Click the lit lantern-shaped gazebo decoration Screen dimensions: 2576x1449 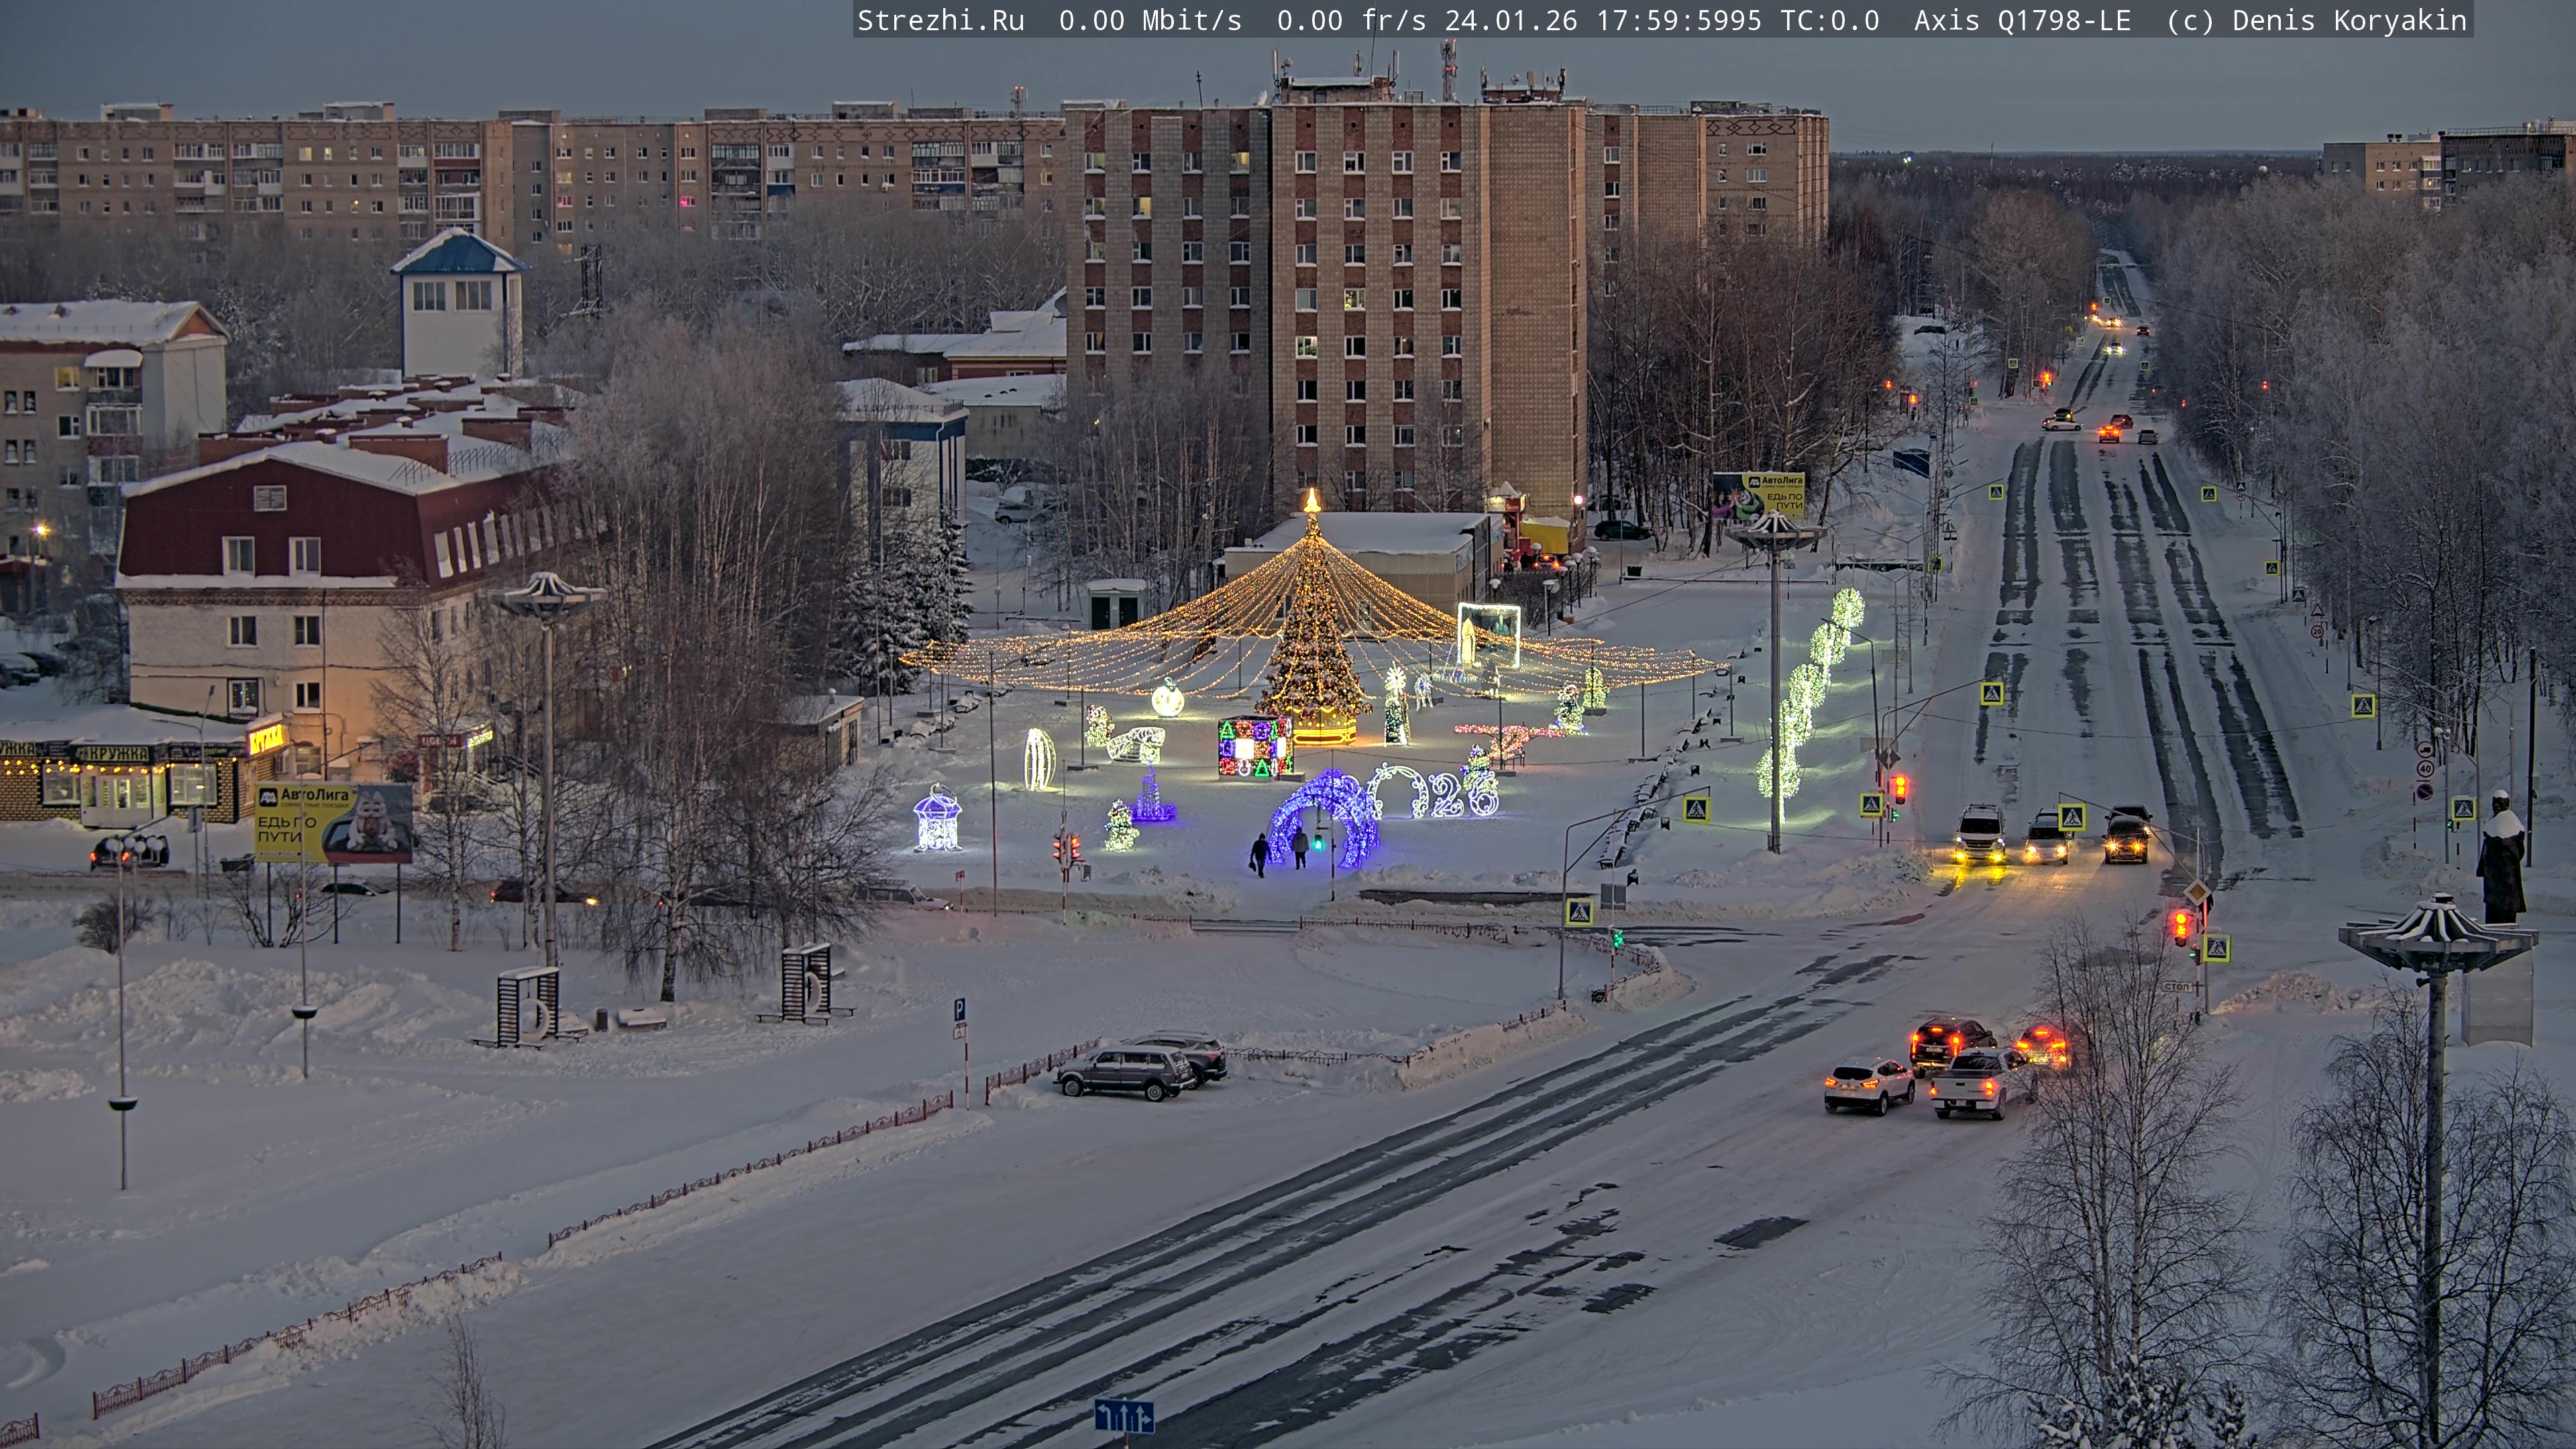[937, 819]
